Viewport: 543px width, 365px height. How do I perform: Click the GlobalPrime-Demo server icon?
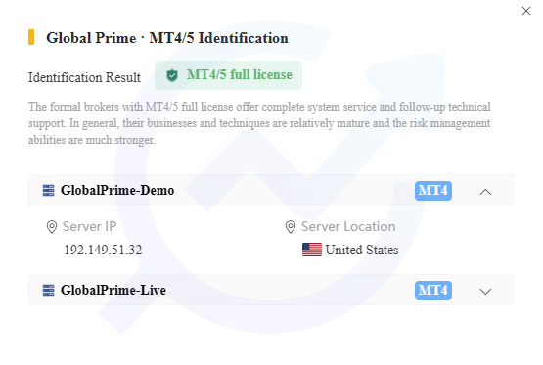point(48,191)
